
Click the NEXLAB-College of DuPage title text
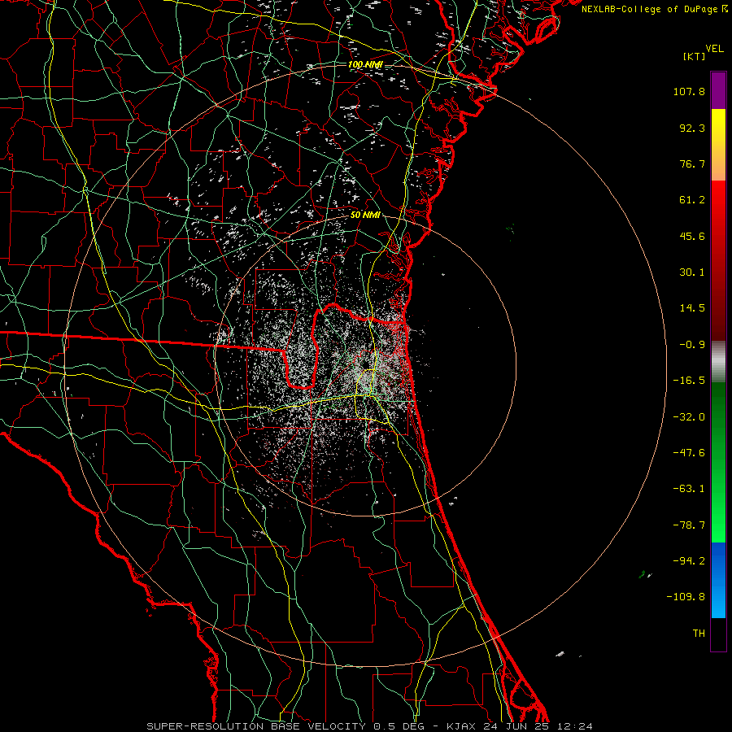[649, 9]
